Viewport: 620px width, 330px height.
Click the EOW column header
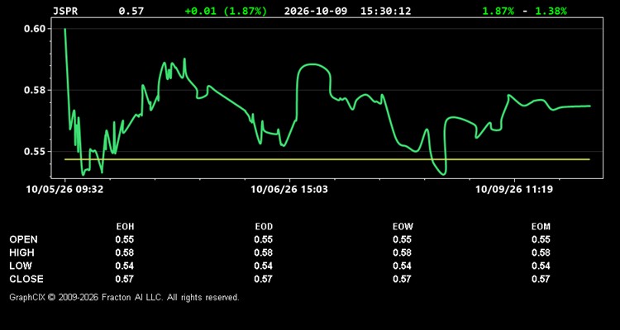click(402, 227)
